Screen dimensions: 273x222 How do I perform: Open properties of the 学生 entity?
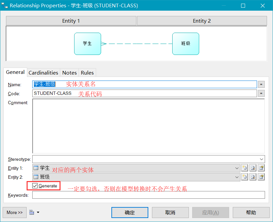point(261,168)
